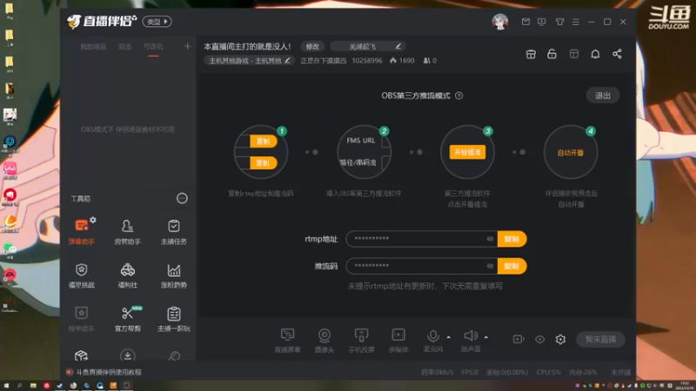Open the skin shirt icon in title bar
This screenshot has width=696, height=391.
[559, 21]
